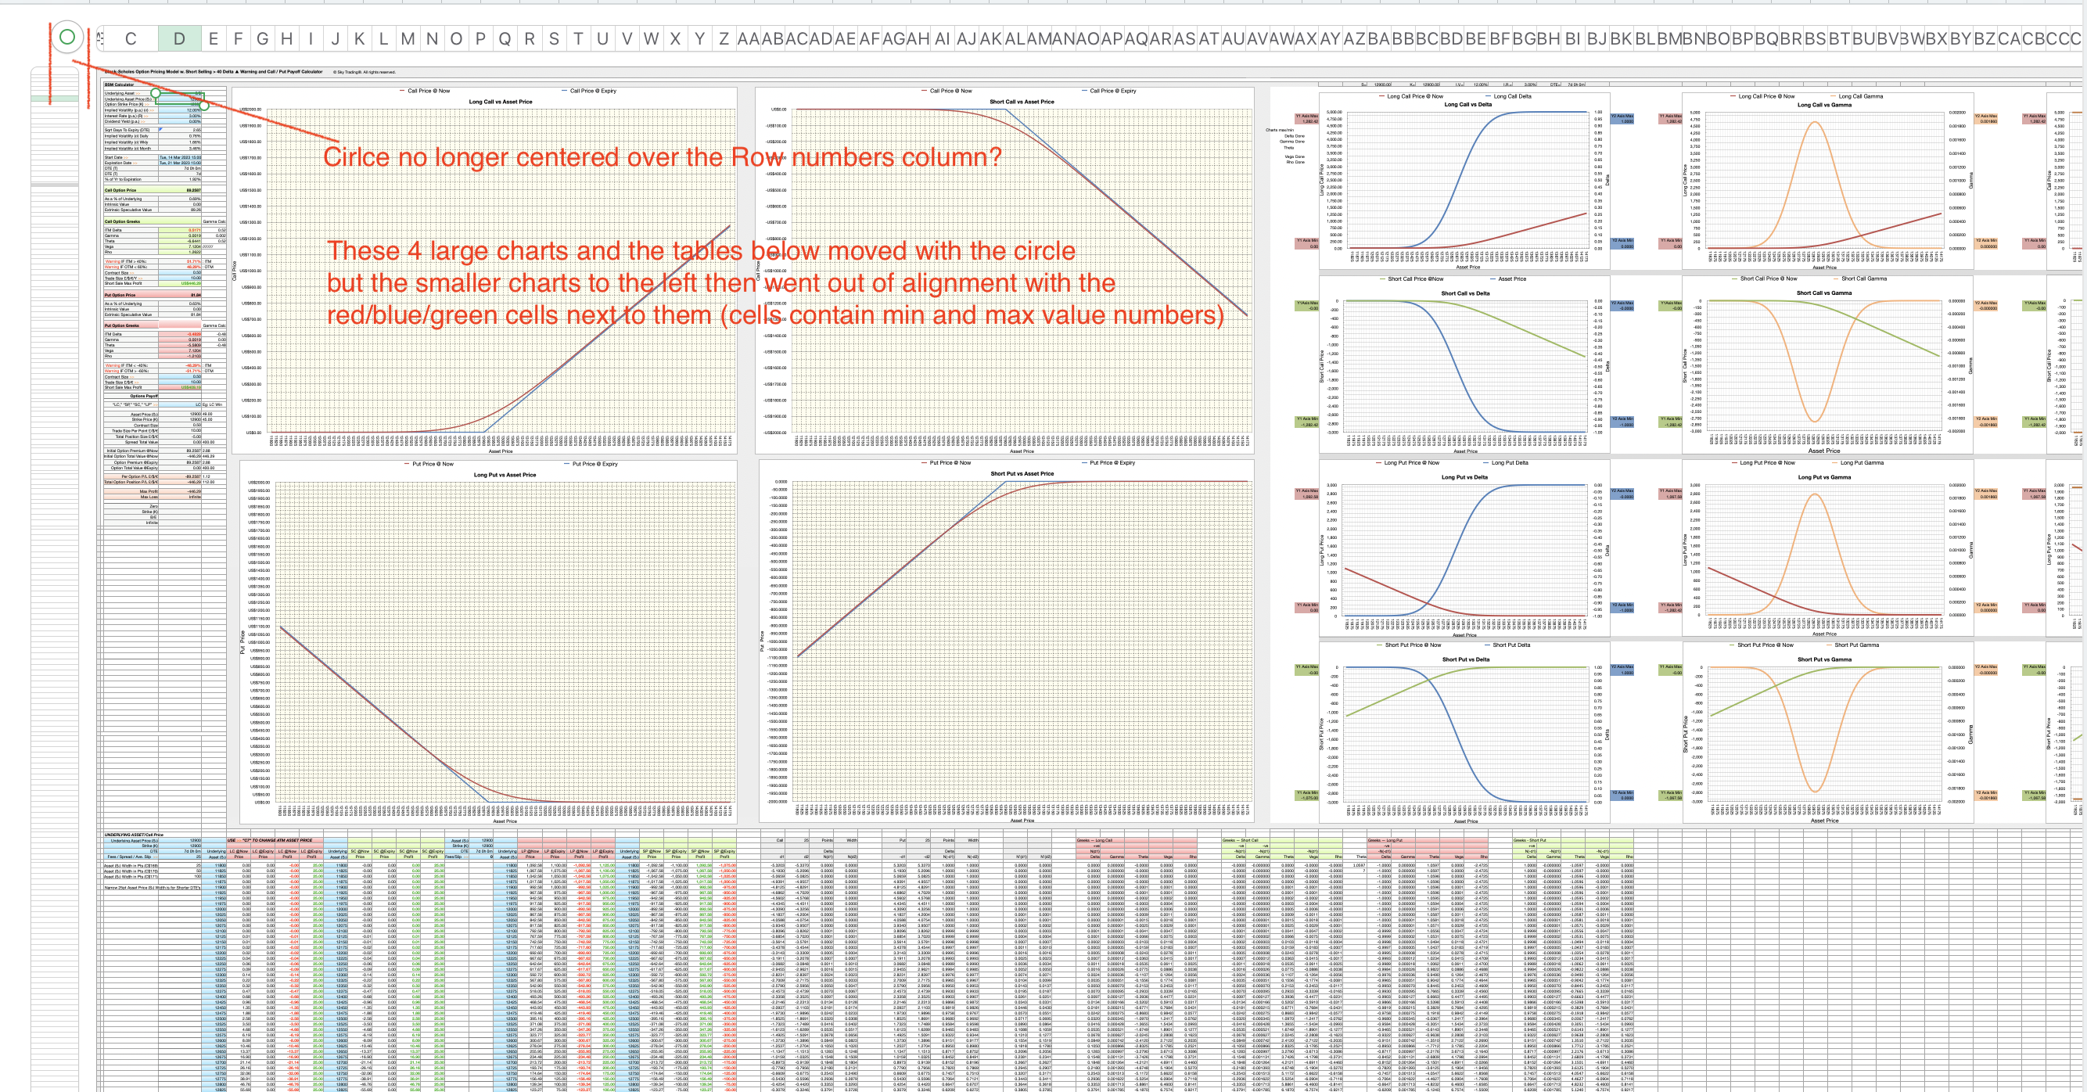2087x1092 pixels.
Task: Click the column resize handle left of column C
Action: tap(100, 38)
